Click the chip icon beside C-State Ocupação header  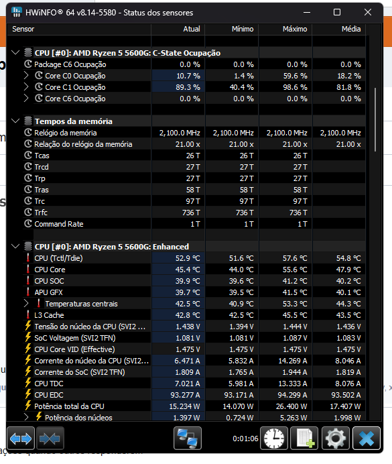[x=28, y=53]
